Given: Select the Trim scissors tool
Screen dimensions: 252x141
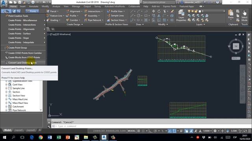Looking at the screenshot, I should pyautogui.click(x=165, y=11).
